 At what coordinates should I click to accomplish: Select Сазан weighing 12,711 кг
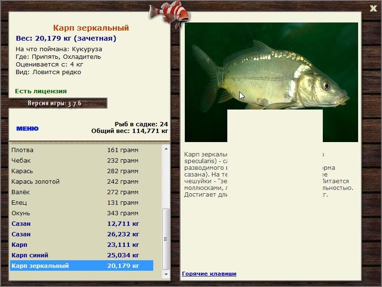tap(82, 223)
